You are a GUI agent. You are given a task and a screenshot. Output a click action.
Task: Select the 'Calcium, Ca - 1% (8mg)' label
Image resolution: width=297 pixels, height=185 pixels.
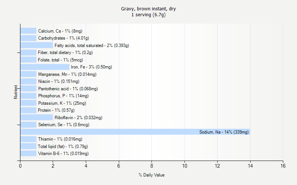tap(60, 31)
